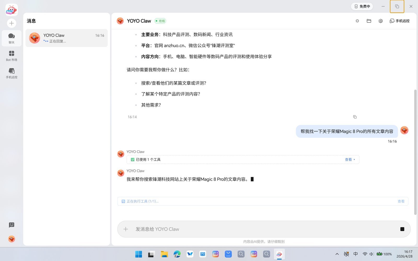Open Wi-Fi network tray icon

pos(365,254)
